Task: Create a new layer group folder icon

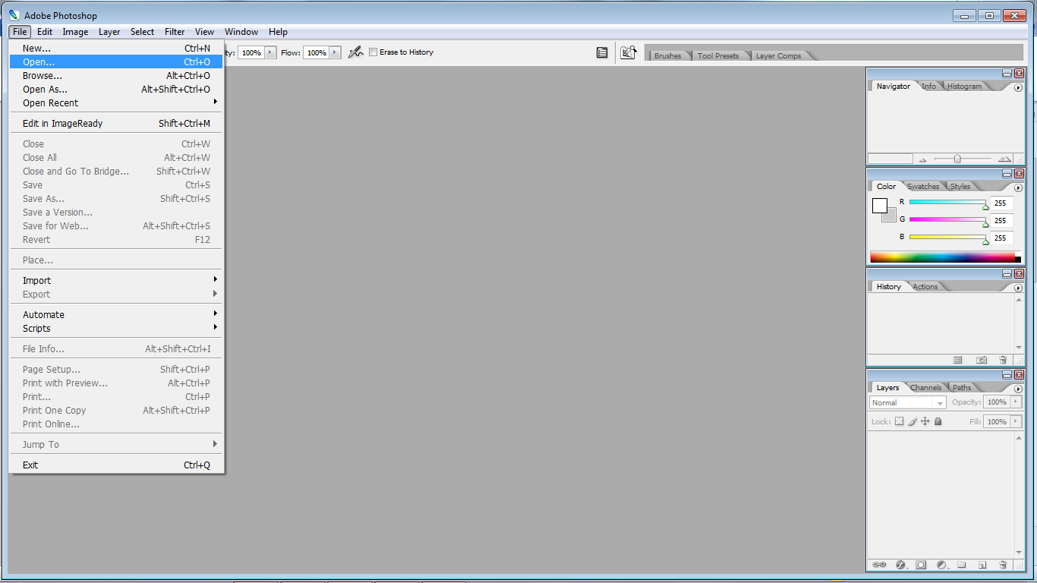Action: pos(962,565)
